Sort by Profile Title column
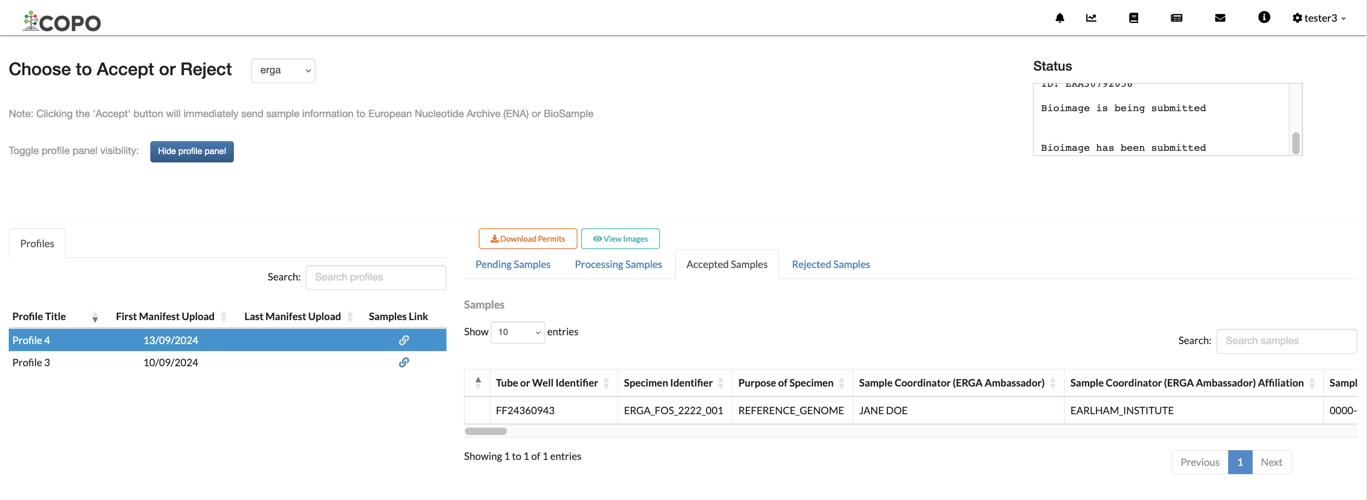 click(55, 317)
